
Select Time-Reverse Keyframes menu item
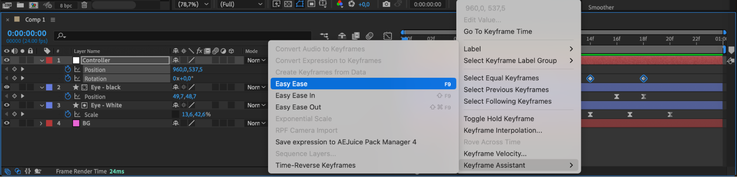(315, 165)
